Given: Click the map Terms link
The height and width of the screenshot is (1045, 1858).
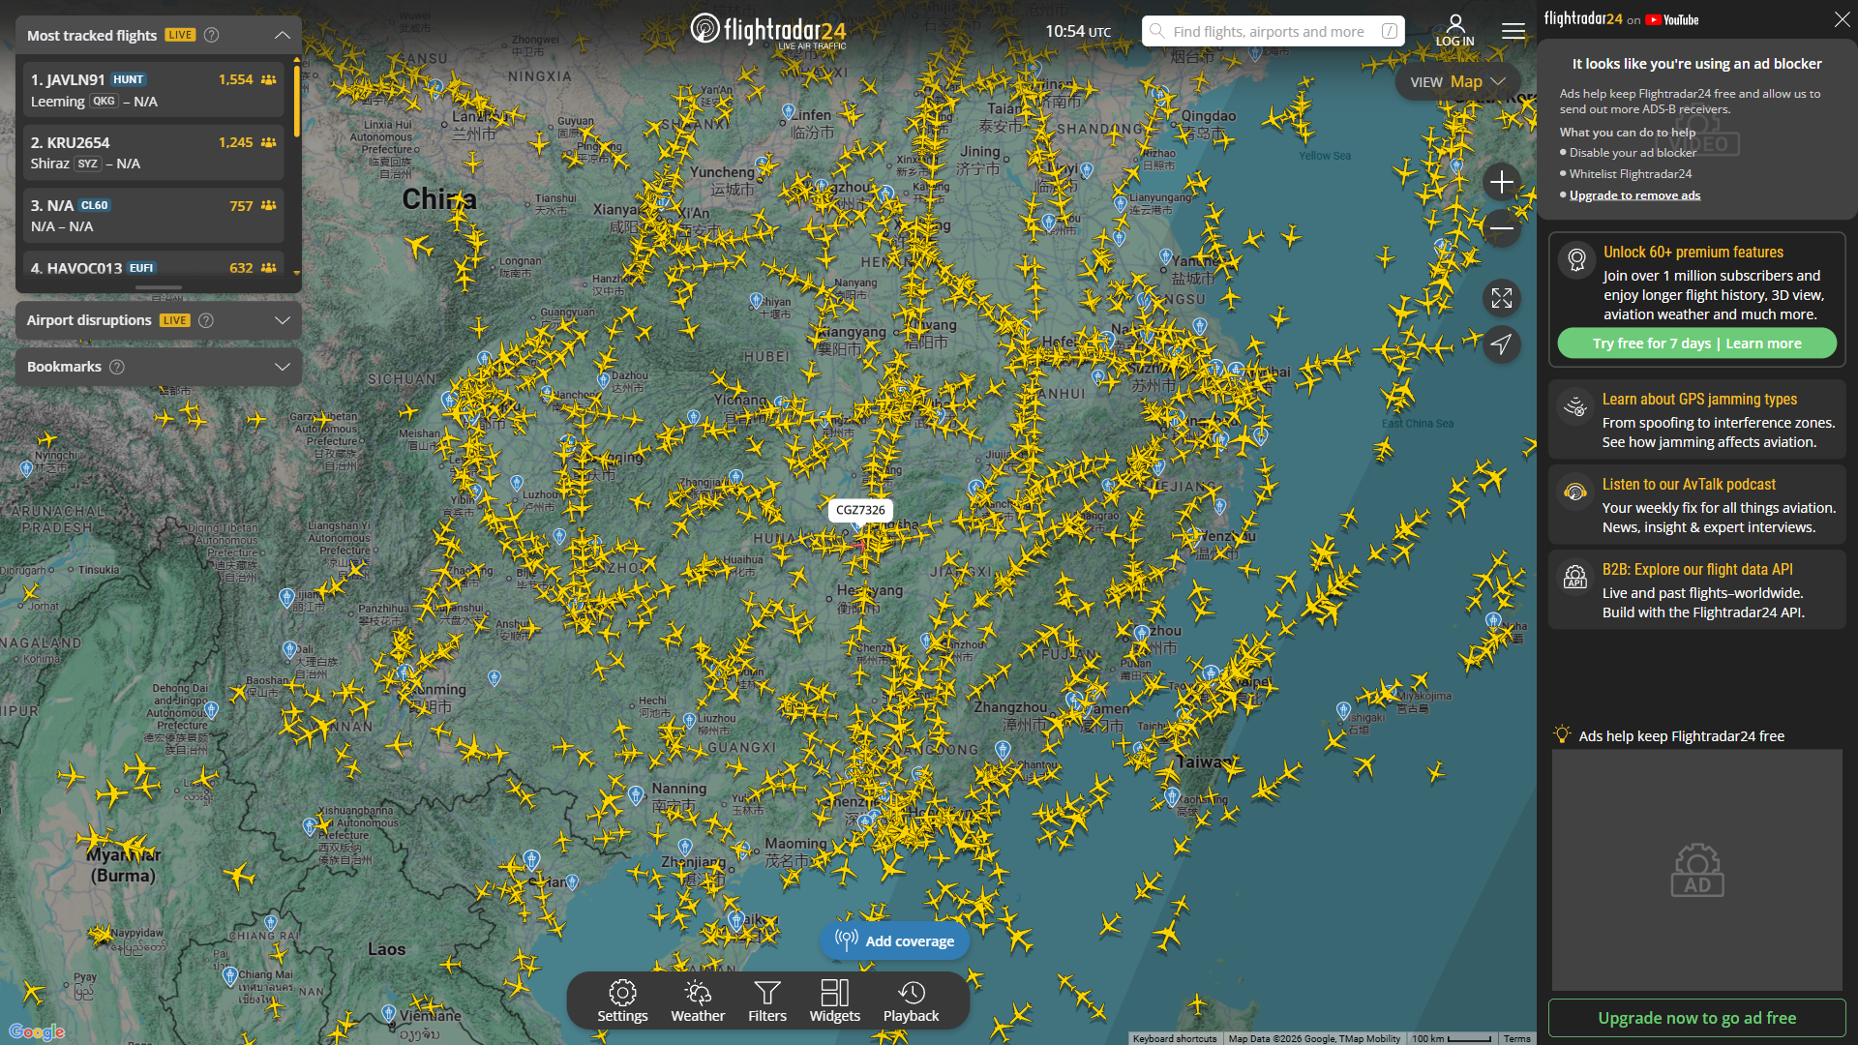Looking at the screenshot, I should 1516,1038.
